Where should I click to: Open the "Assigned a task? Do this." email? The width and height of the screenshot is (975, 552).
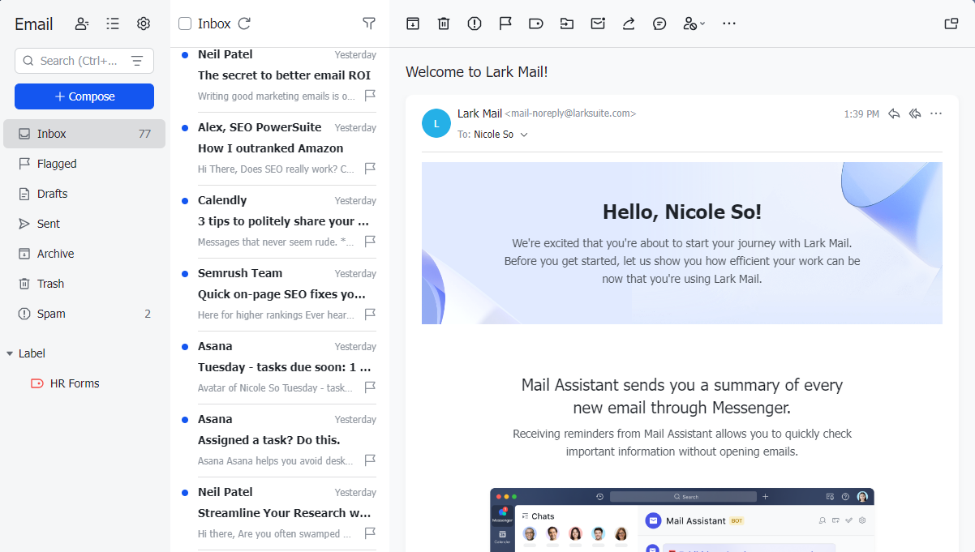pyautogui.click(x=280, y=441)
